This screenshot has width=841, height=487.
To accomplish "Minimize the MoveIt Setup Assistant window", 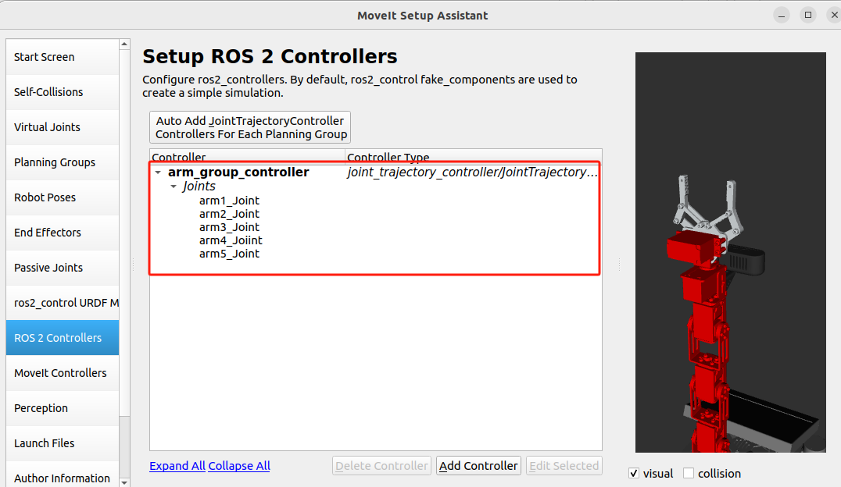I will coord(782,15).
